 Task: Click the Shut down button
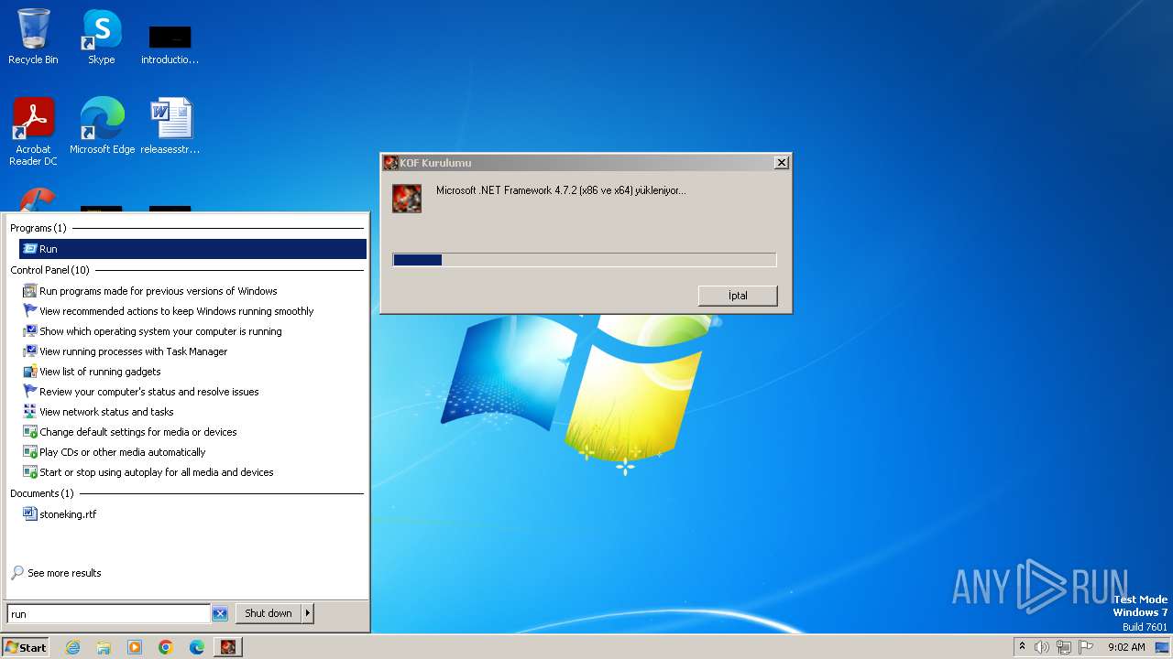pos(269,613)
